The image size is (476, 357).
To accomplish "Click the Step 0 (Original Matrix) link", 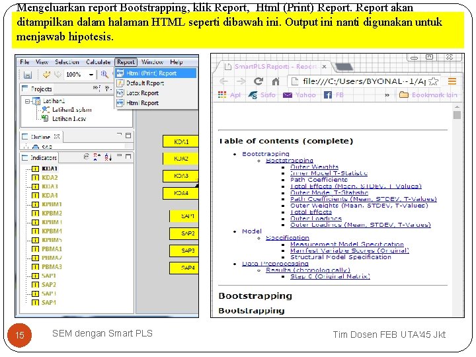I will (330, 276).
